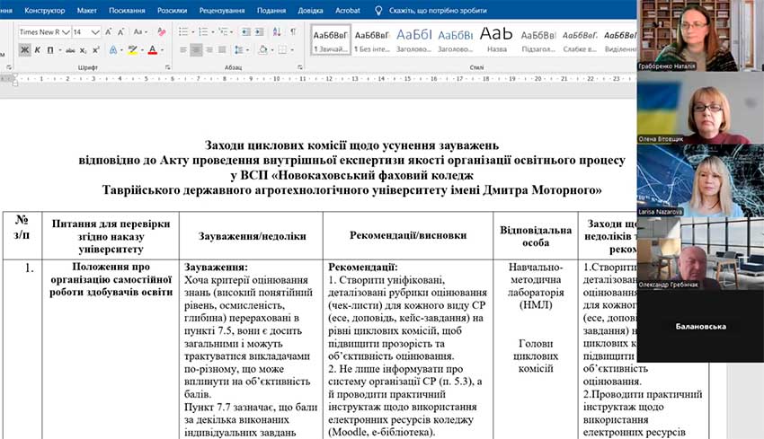
Task: Pick the red font color swatch
Action: click(x=152, y=49)
